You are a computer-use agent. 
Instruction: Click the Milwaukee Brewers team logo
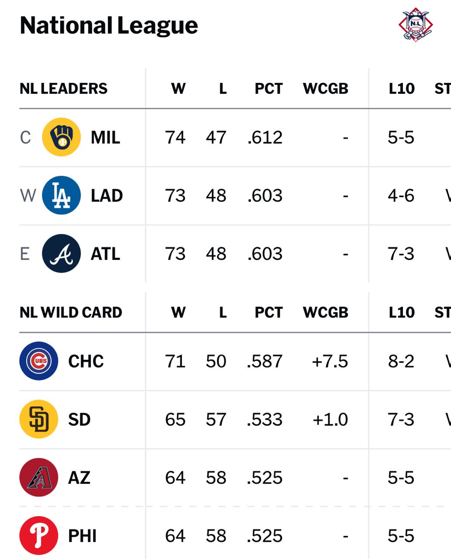pyautogui.click(x=61, y=137)
